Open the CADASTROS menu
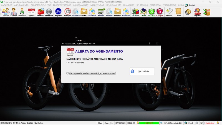This screenshot has height=125, width=222. pyautogui.click(x=6, y=5)
